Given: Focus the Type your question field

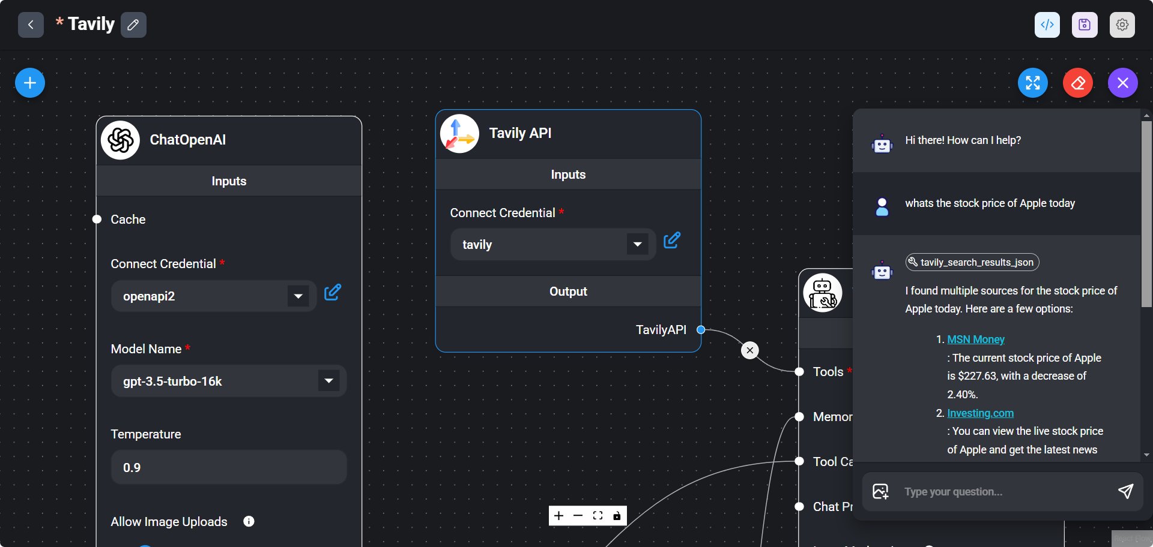Looking at the screenshot, I should point(1003,492).
